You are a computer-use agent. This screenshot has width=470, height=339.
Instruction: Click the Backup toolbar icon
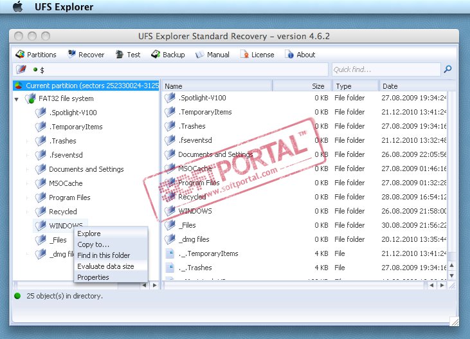point(156,54)
